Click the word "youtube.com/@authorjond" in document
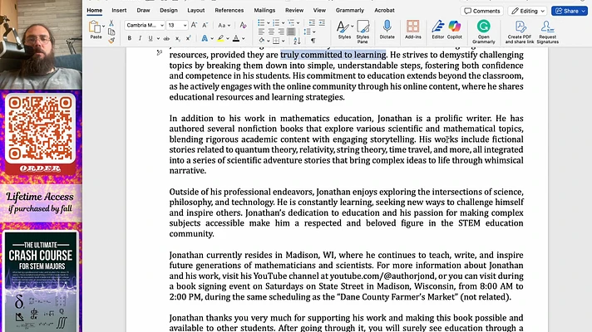Image resolution: width=592 pixels, height=332 pixels. [382, 276]
